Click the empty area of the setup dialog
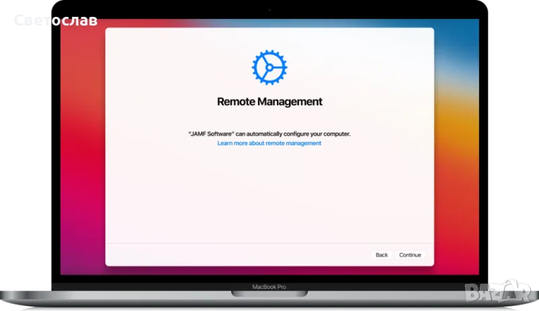 [x=269, y=195]
